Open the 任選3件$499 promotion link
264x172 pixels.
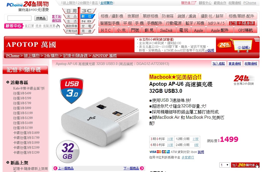coord(22,93)
